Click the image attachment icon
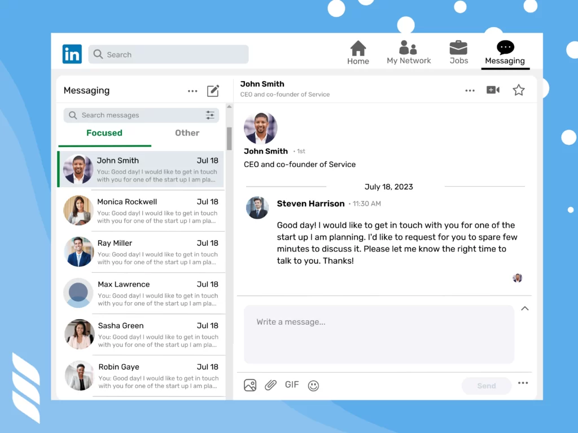 click(x=250, y=385)
